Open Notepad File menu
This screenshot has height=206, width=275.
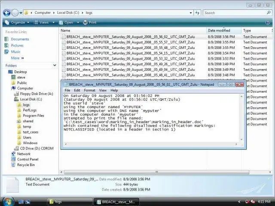pyautogui.click(x=67, y=90)
